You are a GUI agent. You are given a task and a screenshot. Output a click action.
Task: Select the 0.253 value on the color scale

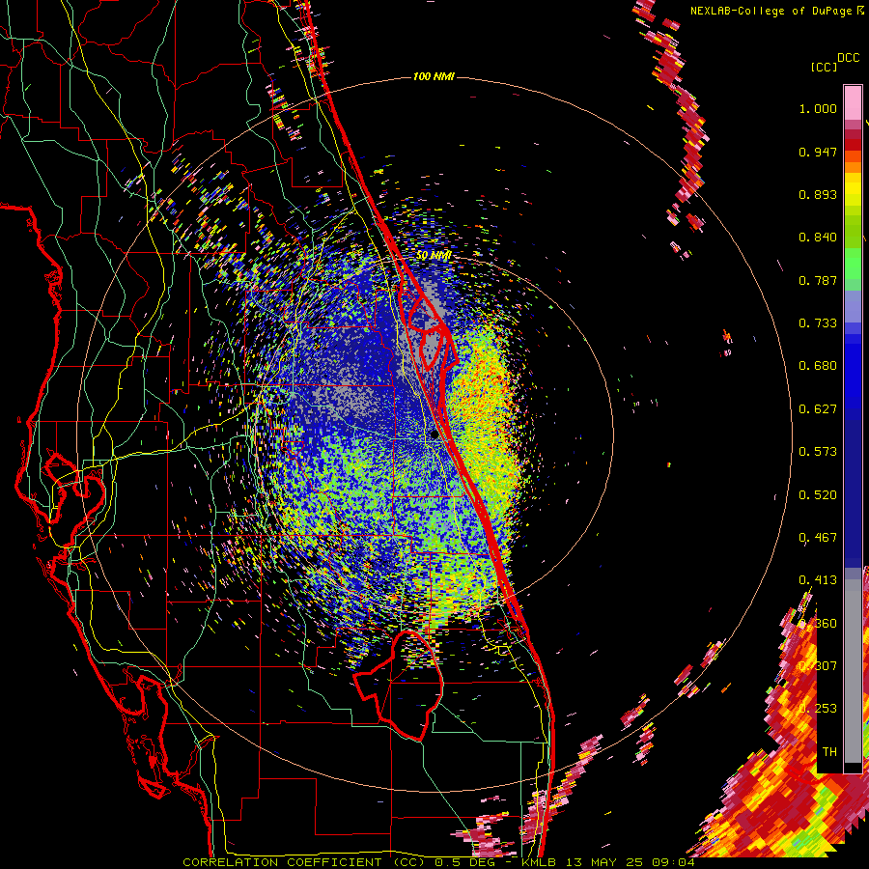click(818, 709)
